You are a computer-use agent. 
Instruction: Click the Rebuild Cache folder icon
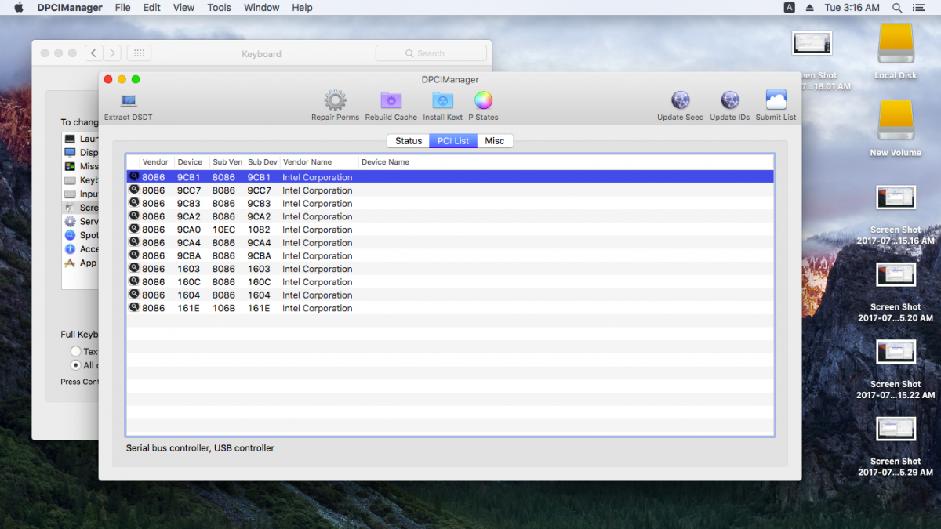pos(391,101)
